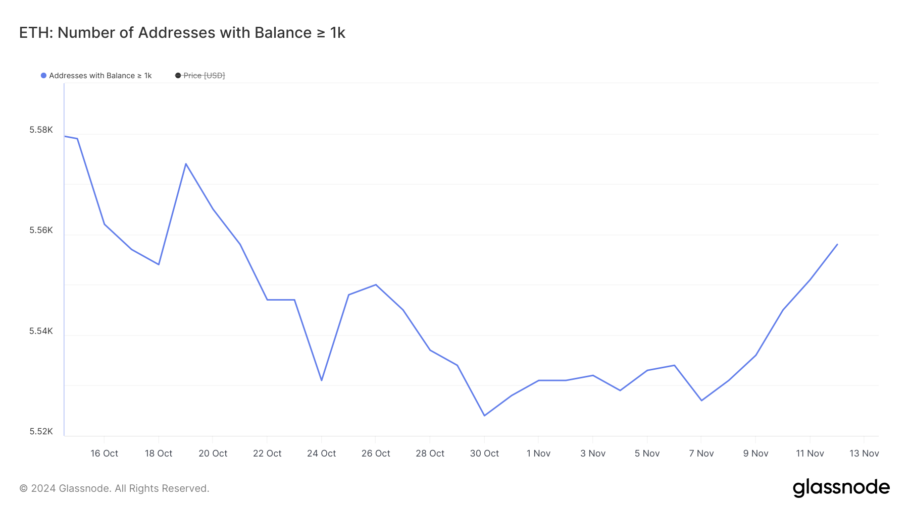Click the blue Addresses legend dot

point(44,76)
